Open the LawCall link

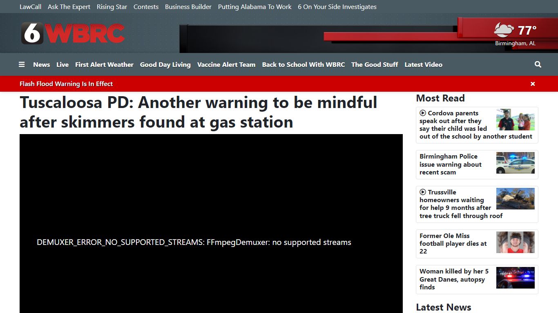[31, 7]
